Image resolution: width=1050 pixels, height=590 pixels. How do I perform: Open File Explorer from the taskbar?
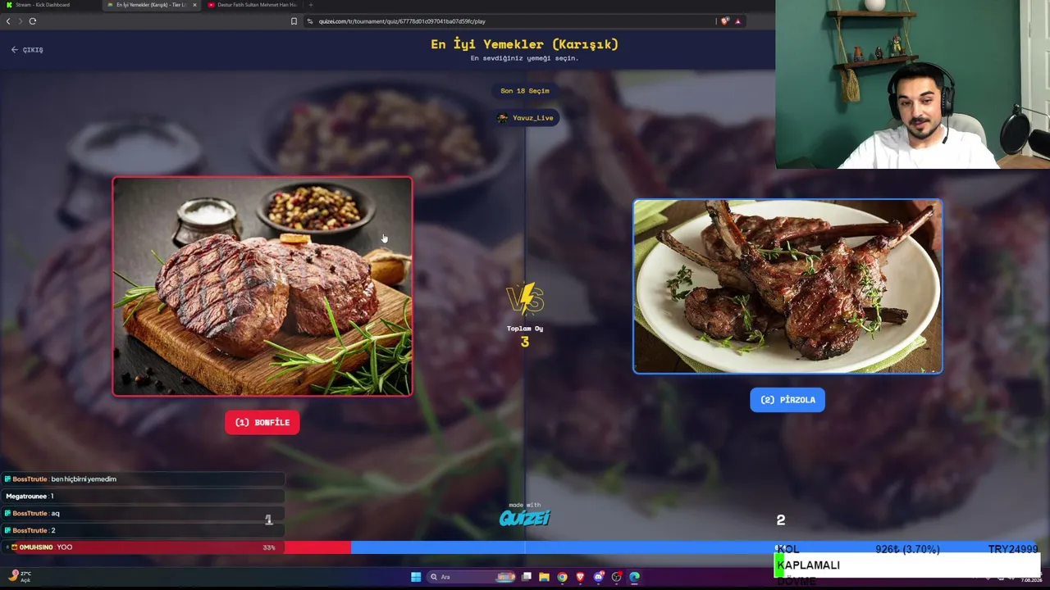click(544, 577)
